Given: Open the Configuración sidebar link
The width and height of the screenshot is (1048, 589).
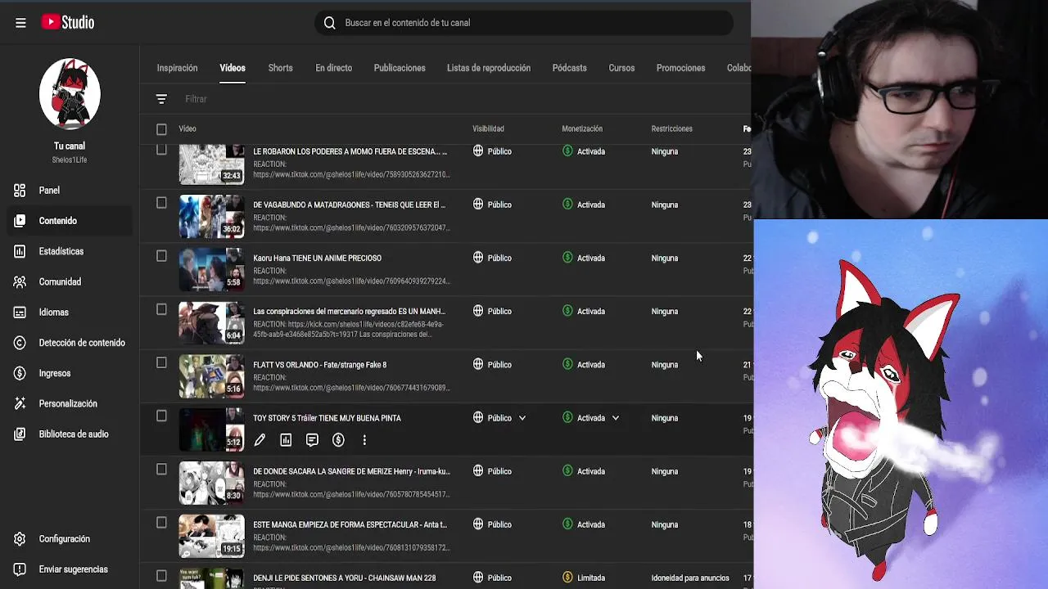Looking at the screenshot, I should [x=64, y=539].
